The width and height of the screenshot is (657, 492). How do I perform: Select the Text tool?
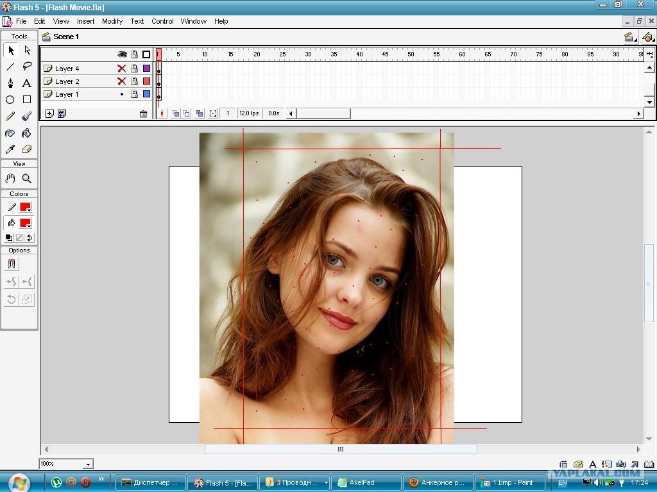pos(27,83)
